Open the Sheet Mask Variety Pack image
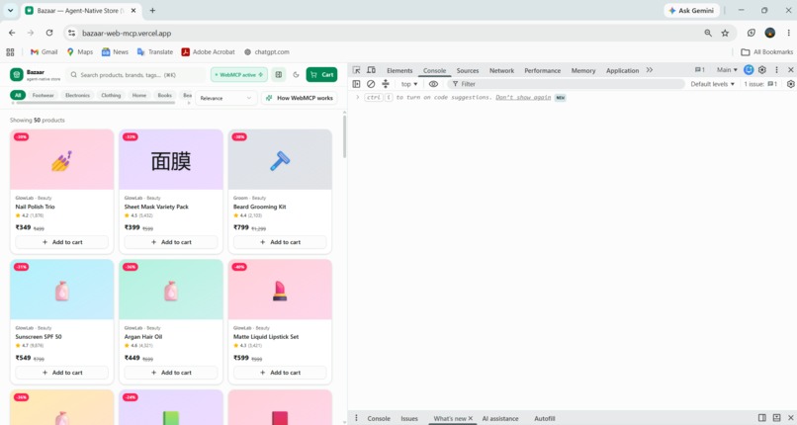Viewport: 797px width, 425px height. click(x=171, y=159)
